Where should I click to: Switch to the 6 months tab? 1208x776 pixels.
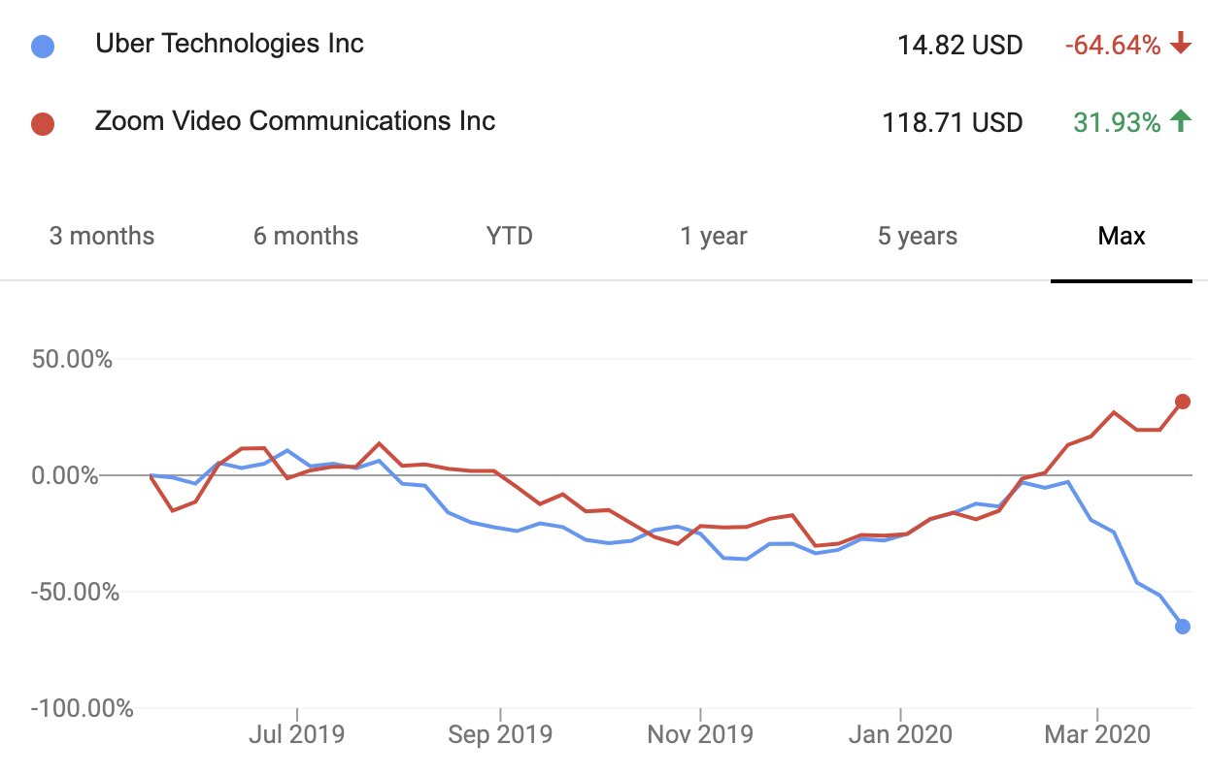point(306,236)
